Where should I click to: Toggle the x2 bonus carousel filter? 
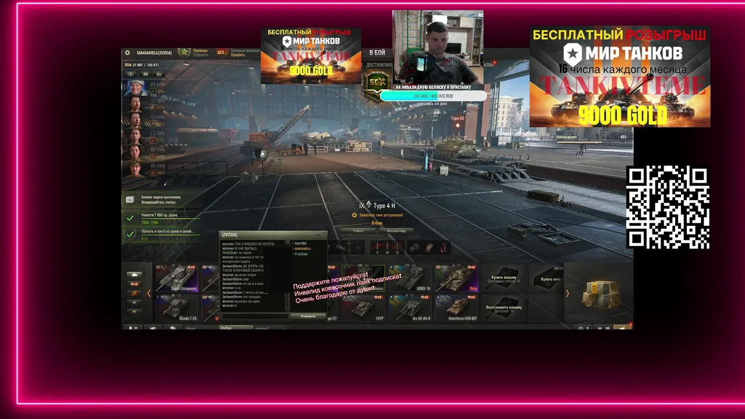click(x=134, y=284)
